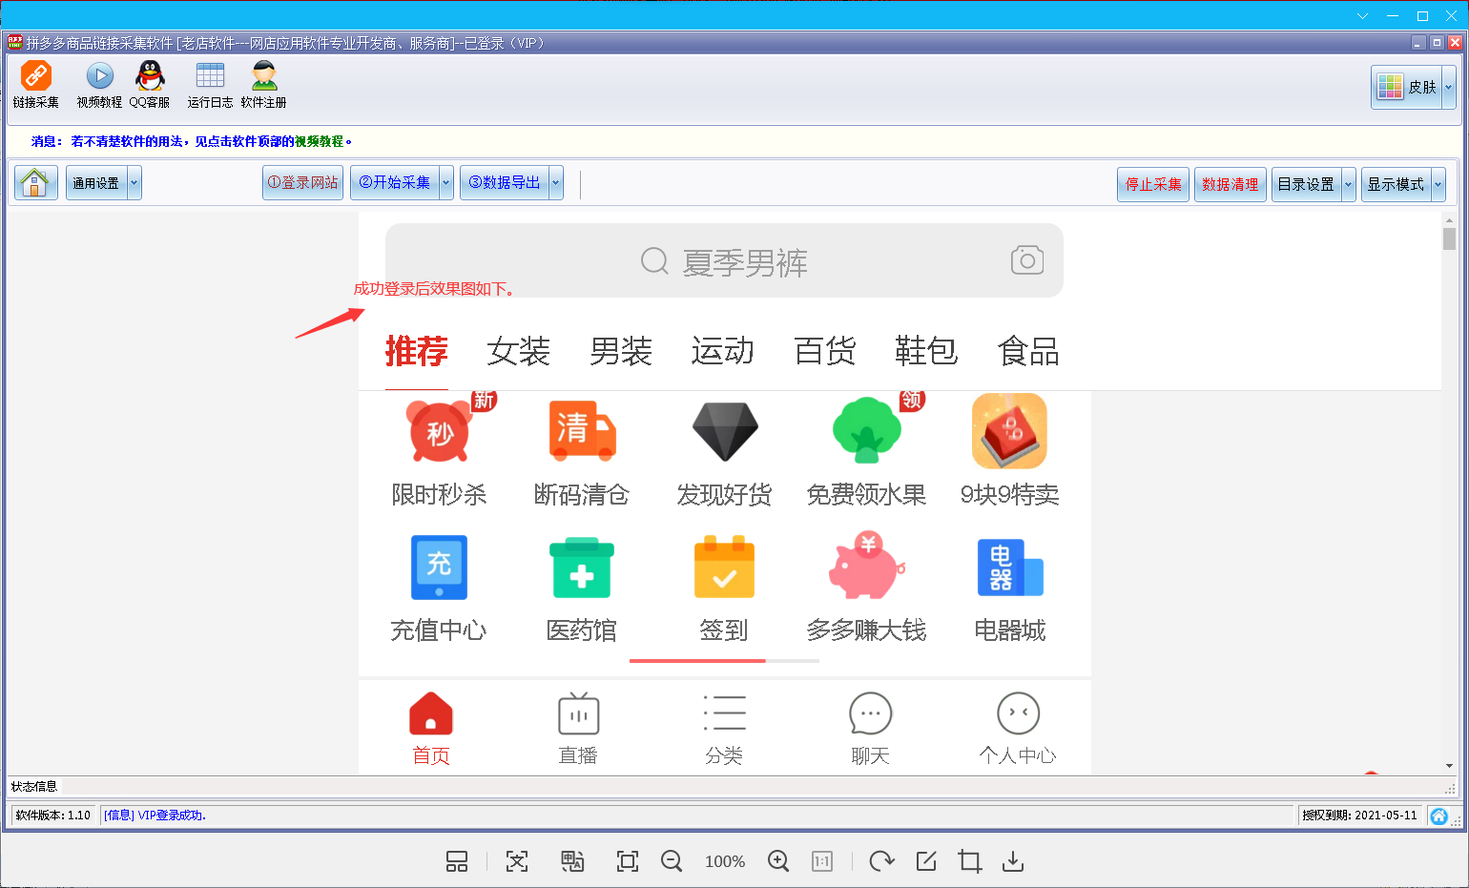Rotate the image clockwise
The image size is (1469, 888).
click(x=882, y=861)
